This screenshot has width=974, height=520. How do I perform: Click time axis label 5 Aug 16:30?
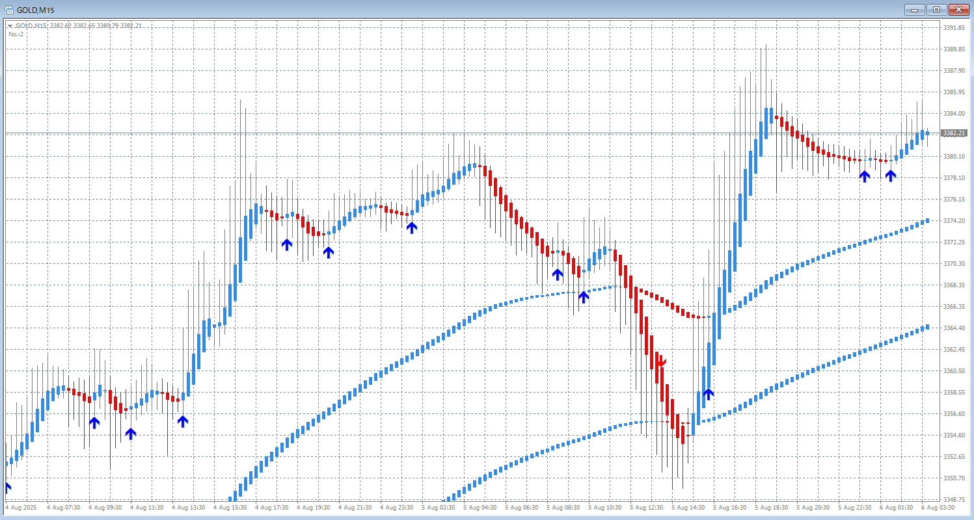coord(729,508)
